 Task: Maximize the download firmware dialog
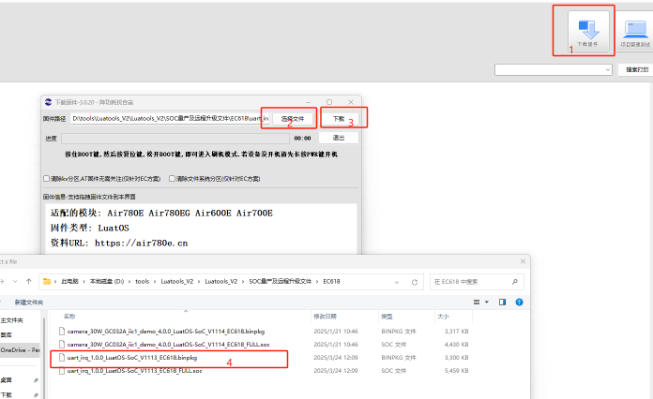pyautogui.click(x=329, y=102)
